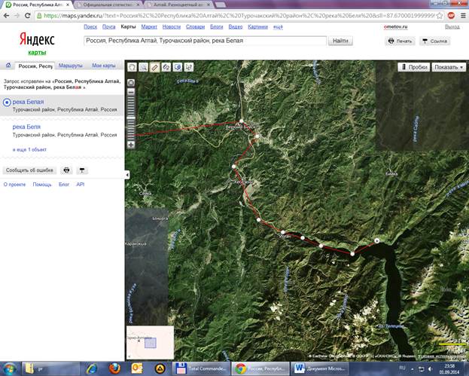Click the и еще 1 объект link
This screenshot has width=469, height=376.
[29, 149]
